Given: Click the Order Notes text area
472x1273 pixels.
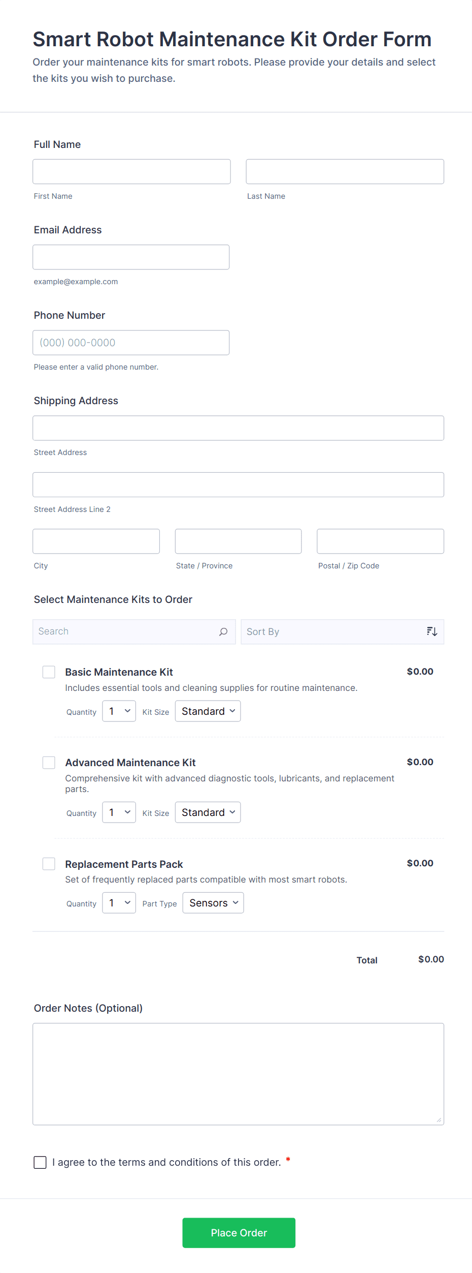Looking at the screenshot, I should [238, 1074].
